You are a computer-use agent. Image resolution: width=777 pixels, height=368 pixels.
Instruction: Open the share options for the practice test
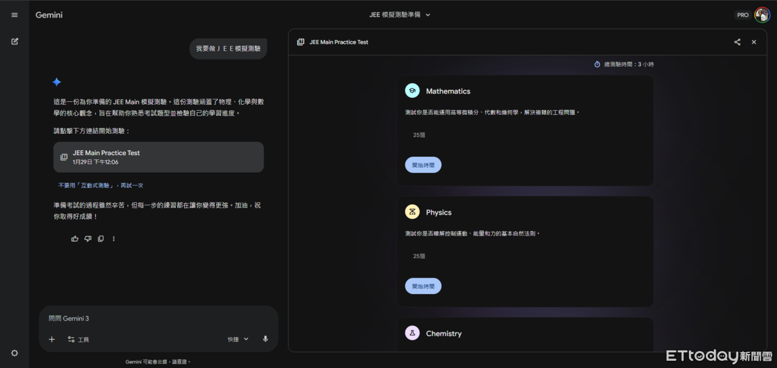click(x=737, y=42)
